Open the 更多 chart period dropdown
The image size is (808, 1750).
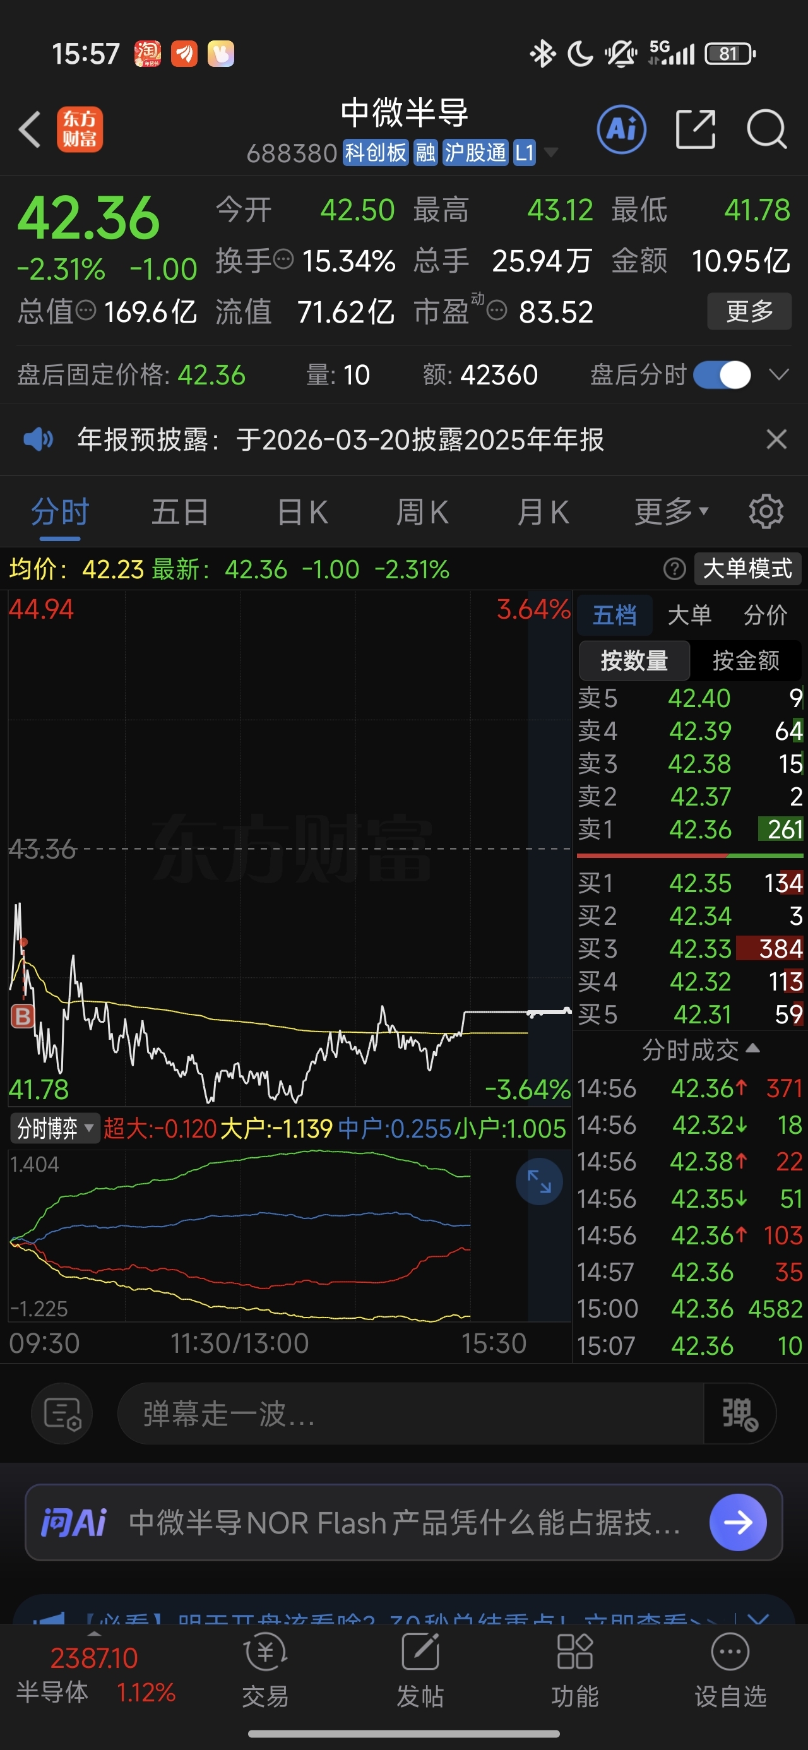click(671, 511)
